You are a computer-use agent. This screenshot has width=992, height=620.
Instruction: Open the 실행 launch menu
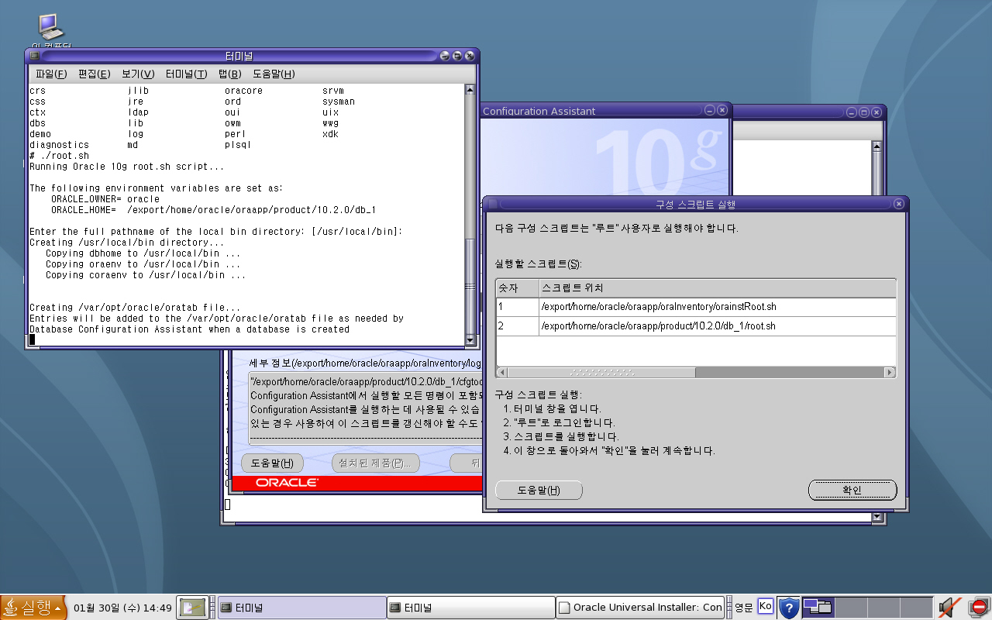(33, 608)
